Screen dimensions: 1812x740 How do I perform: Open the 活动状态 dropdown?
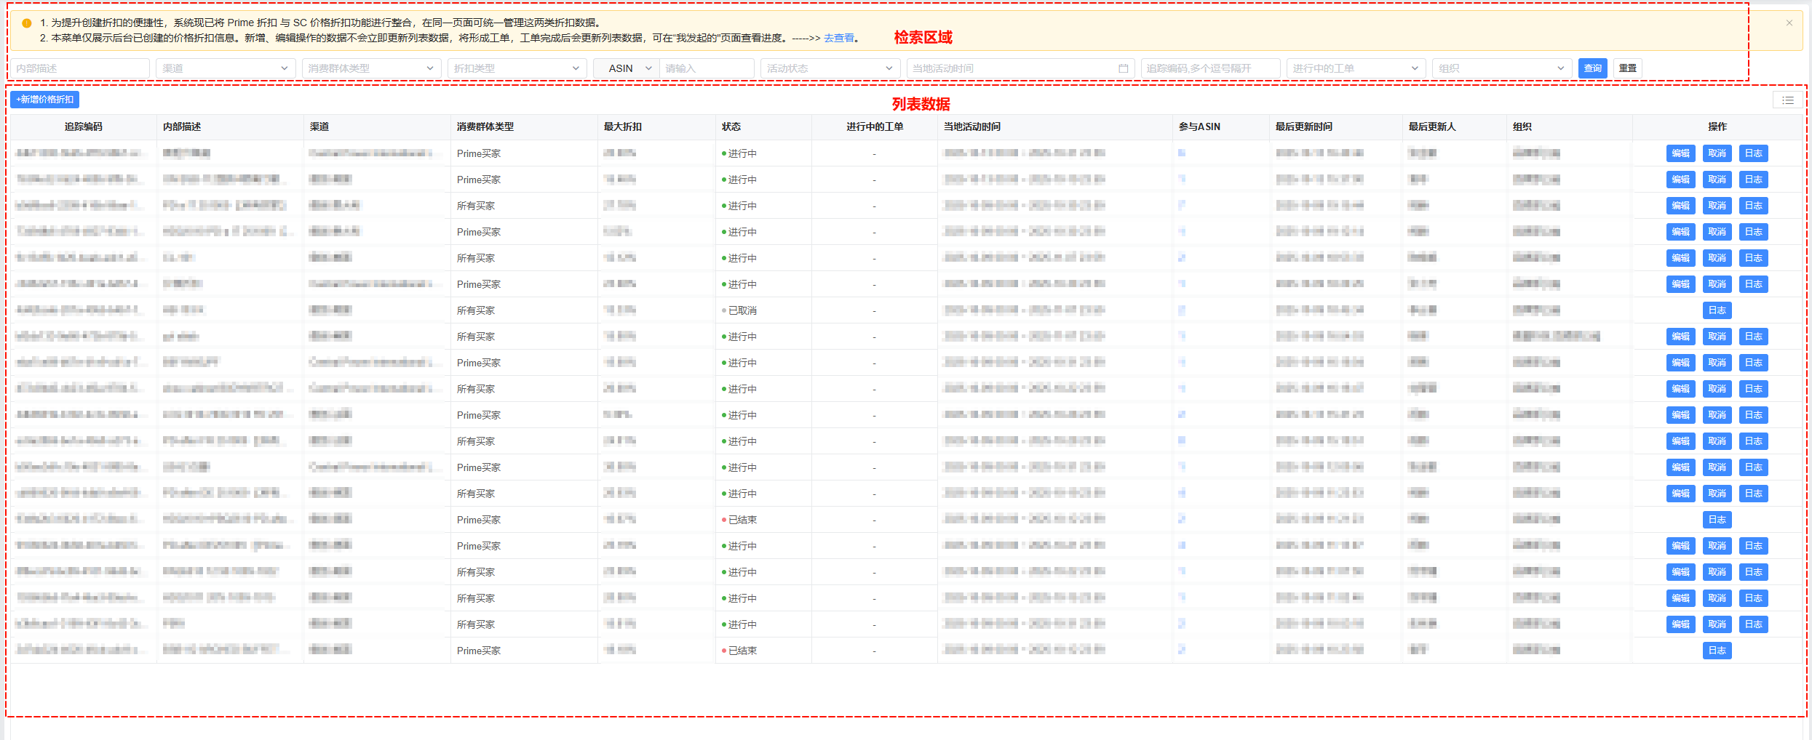point(830,68)
